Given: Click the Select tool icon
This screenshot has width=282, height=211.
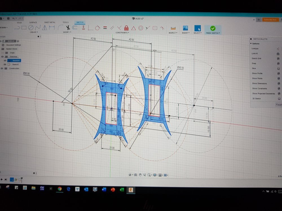Looking at the screenshot, I should click(x=197, y=28).
